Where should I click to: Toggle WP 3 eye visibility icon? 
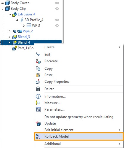tap(57, 26)
